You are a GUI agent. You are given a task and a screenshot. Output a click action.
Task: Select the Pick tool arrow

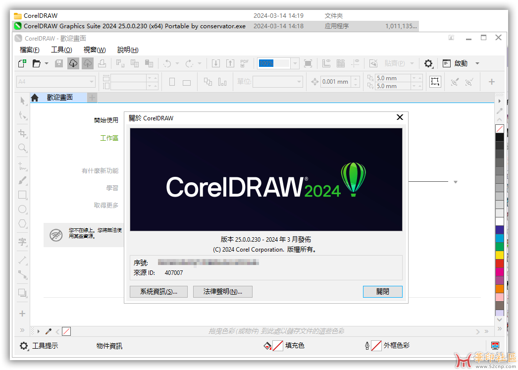(22, 101)
